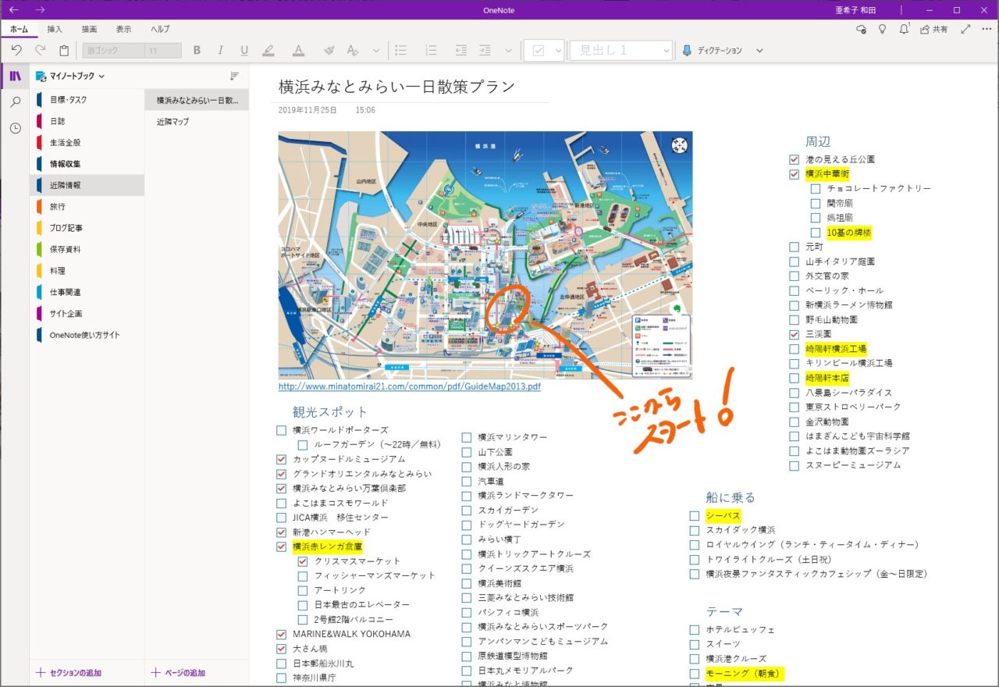Click the clipboard paste icon
This screenshot has width=999, height=687.
64,51
